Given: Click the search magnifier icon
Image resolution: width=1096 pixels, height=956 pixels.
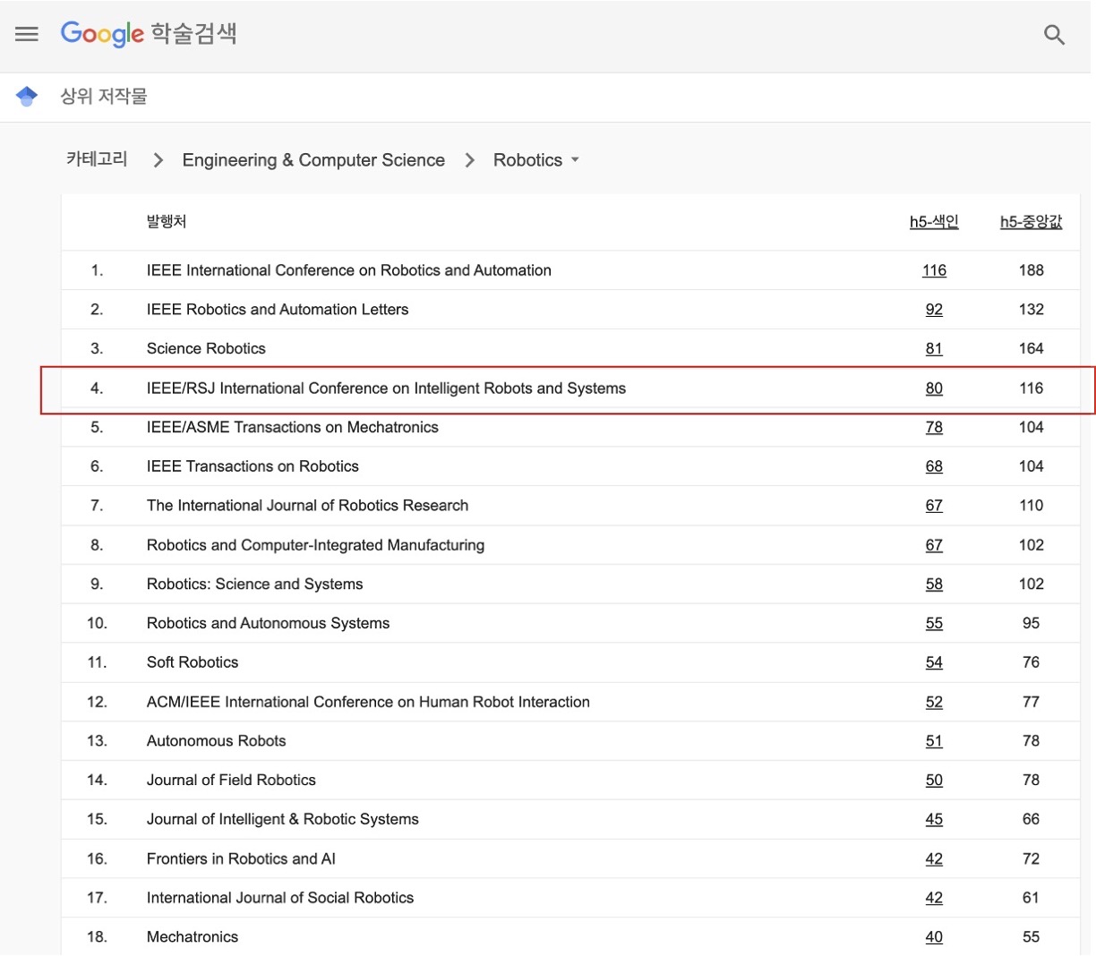Looking at the screenshot, I should click(x=1054, y=35).
